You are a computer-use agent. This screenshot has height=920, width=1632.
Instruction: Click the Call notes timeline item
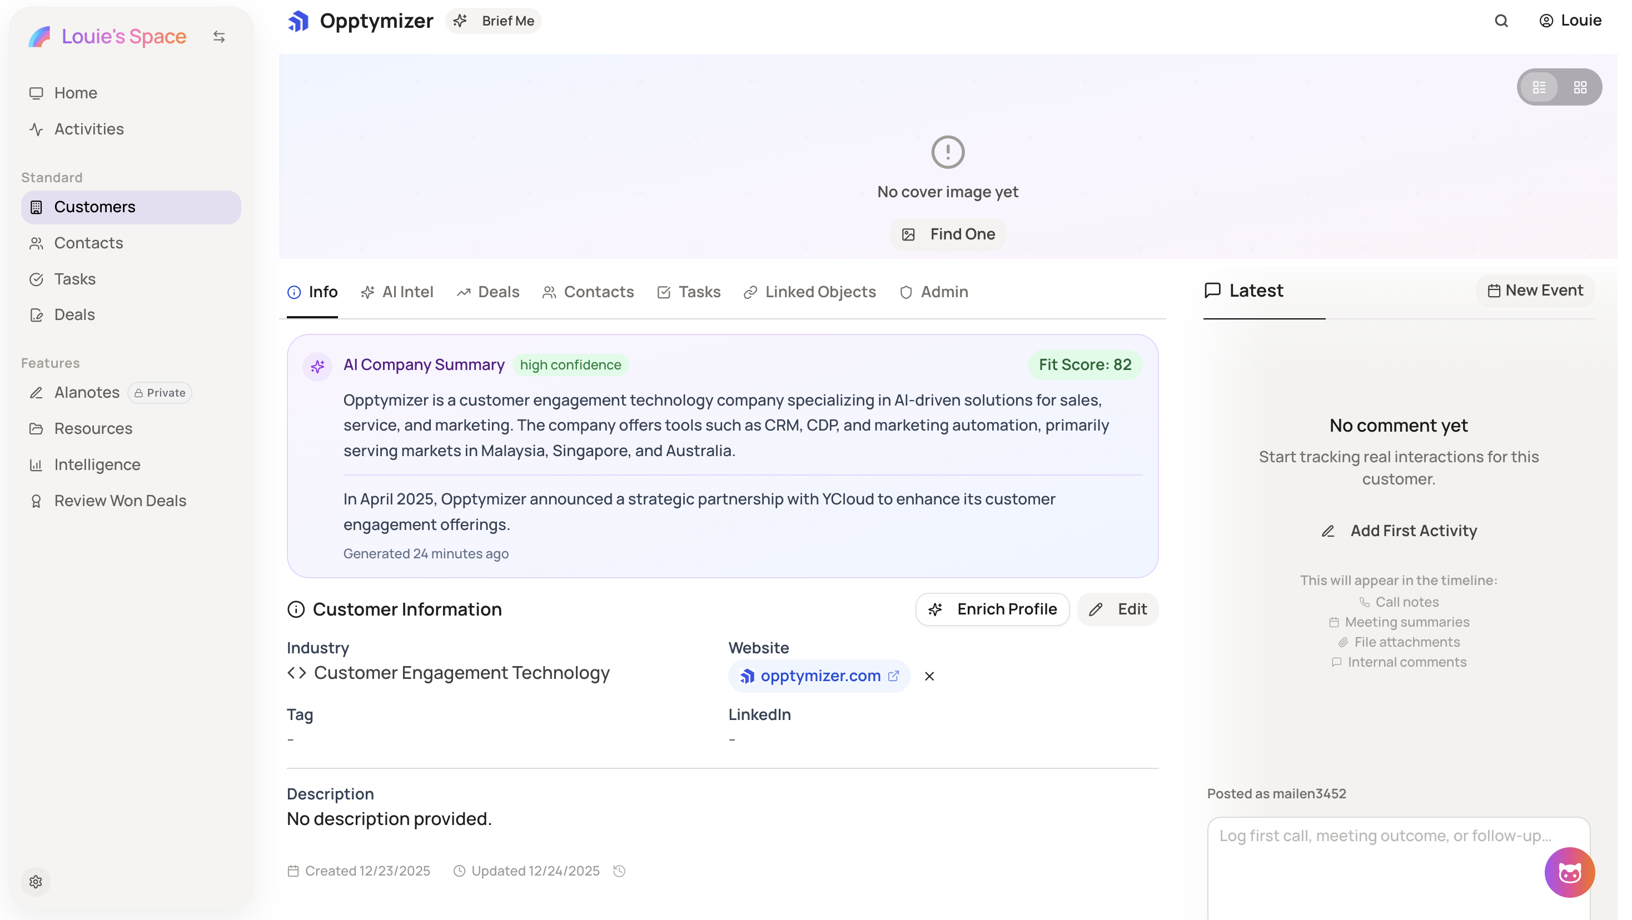[x=1398, y=602]
